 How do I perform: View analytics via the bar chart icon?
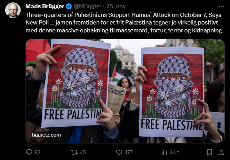164,152
